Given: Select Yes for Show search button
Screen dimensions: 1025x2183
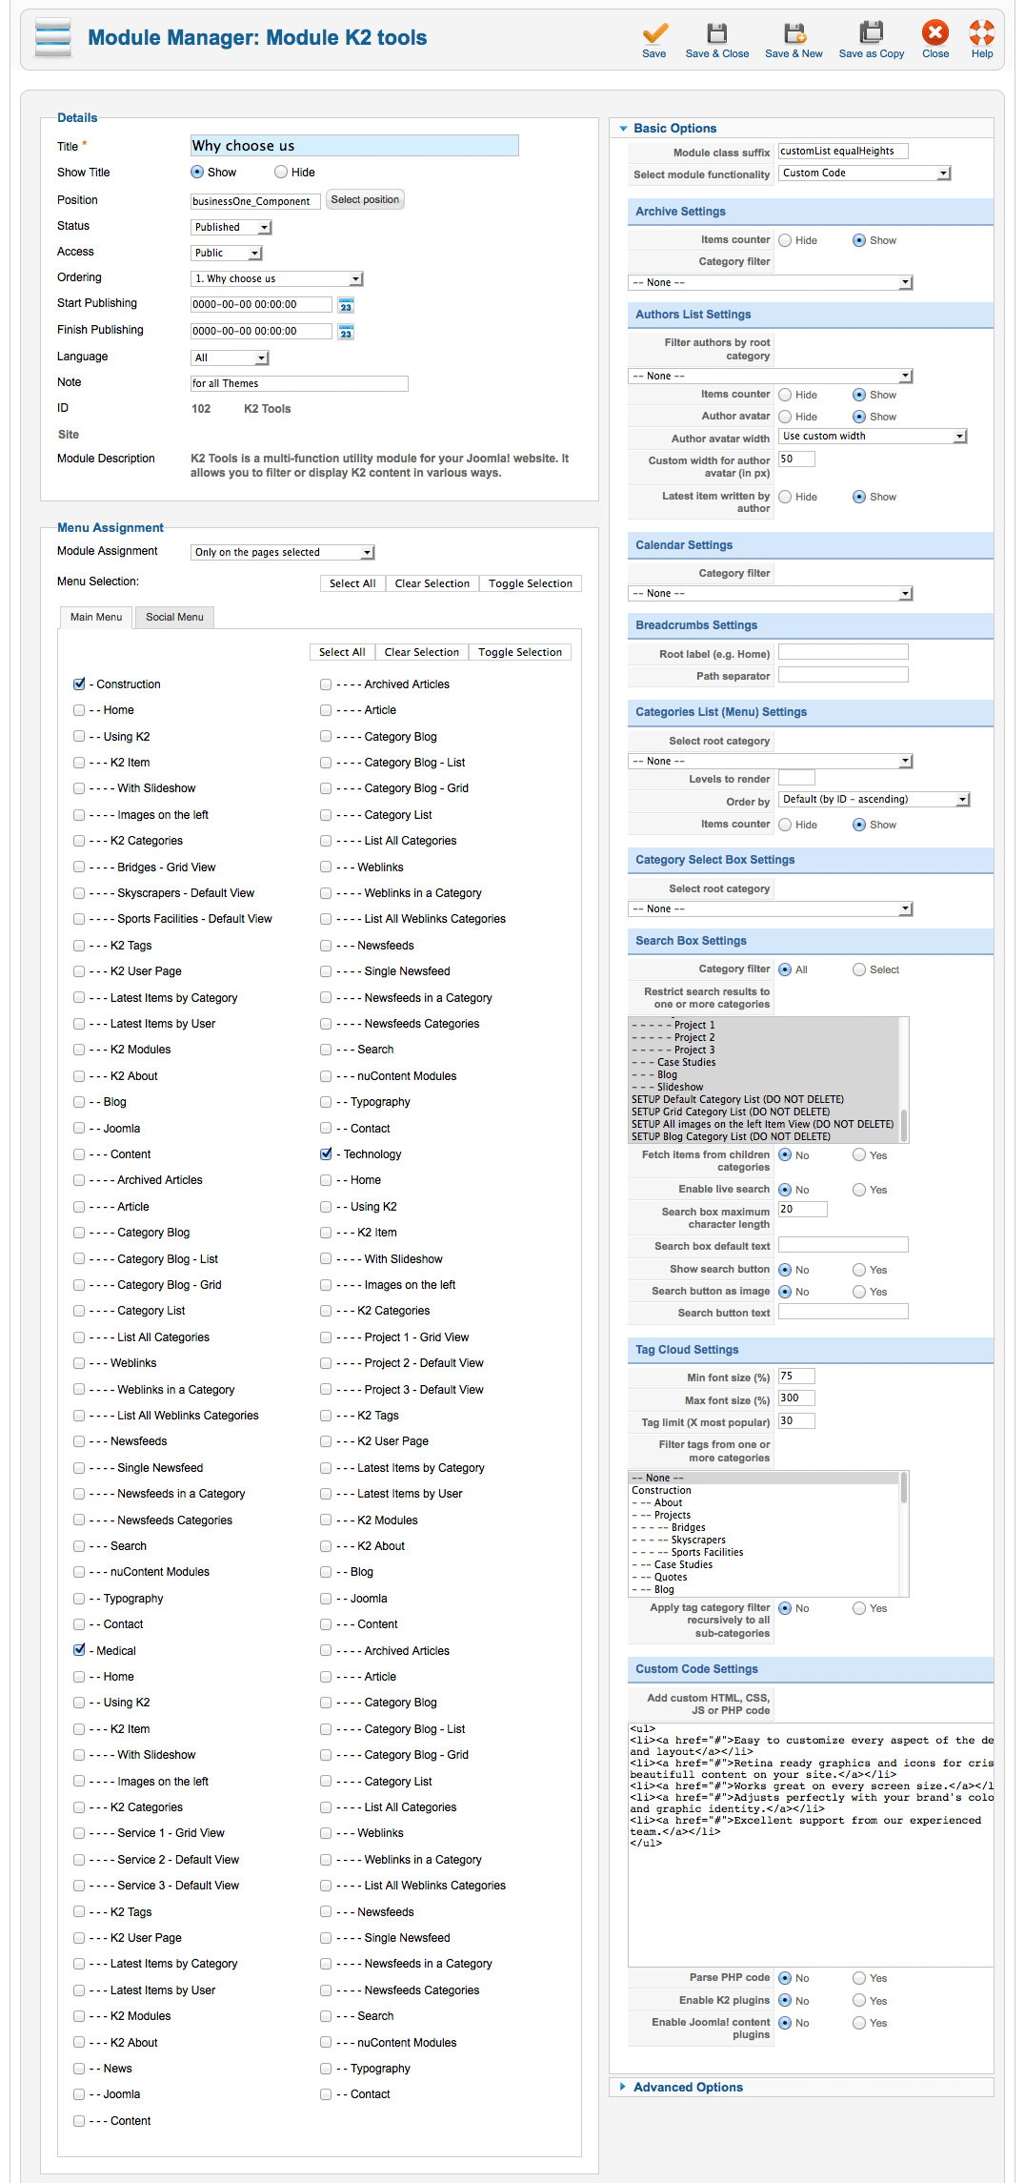Looking at the screenshot, I should [859, 1270].
